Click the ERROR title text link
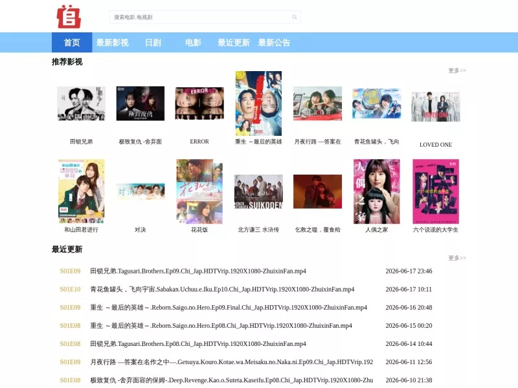518x388 pixels. click(199, 142)
